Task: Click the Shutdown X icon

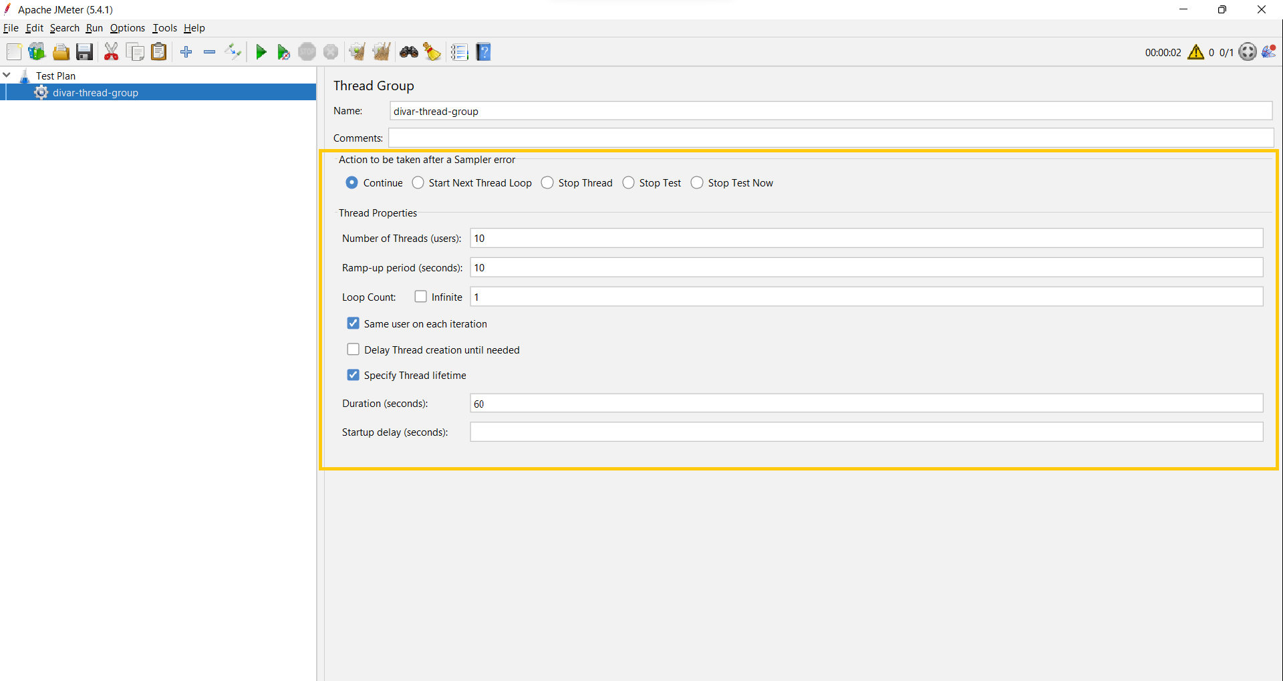Action: pos(331,52)
